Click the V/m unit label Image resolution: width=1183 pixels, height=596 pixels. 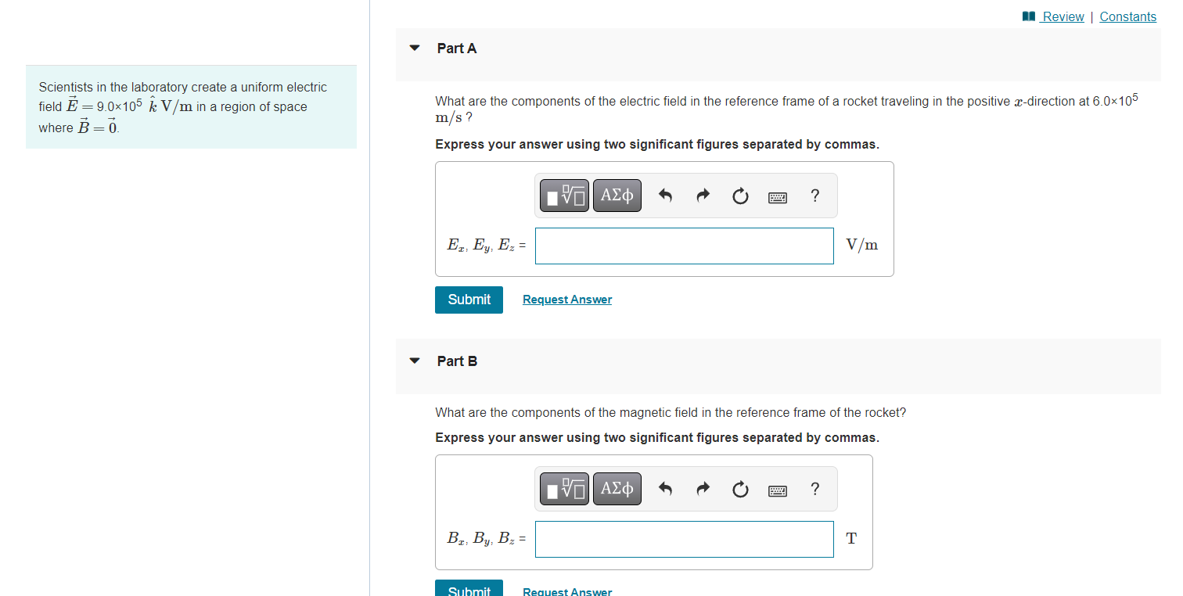coord(861,245)
